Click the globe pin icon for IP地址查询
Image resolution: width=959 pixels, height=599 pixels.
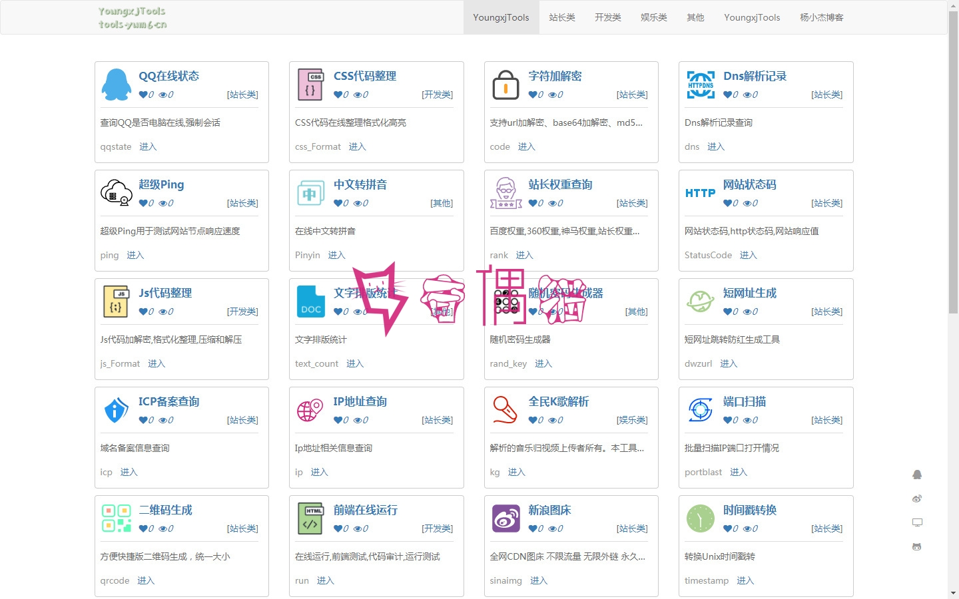tap(311, 410)
